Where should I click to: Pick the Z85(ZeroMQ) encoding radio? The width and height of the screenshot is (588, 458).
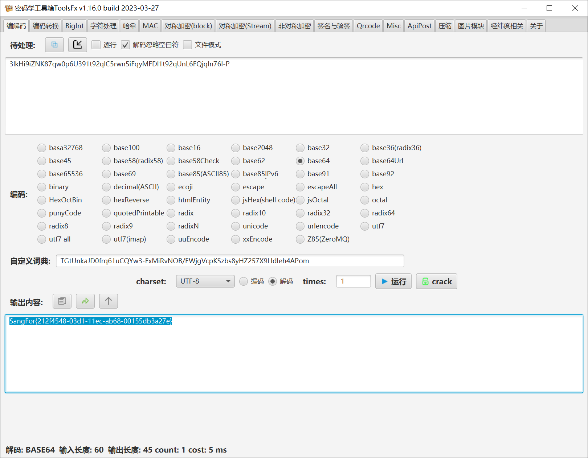coord(300,239)
